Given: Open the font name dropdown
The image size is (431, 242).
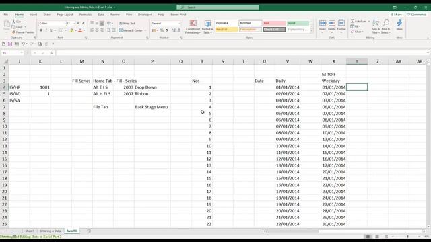Looking at the screenshot, I should click(x=65, y=24).
